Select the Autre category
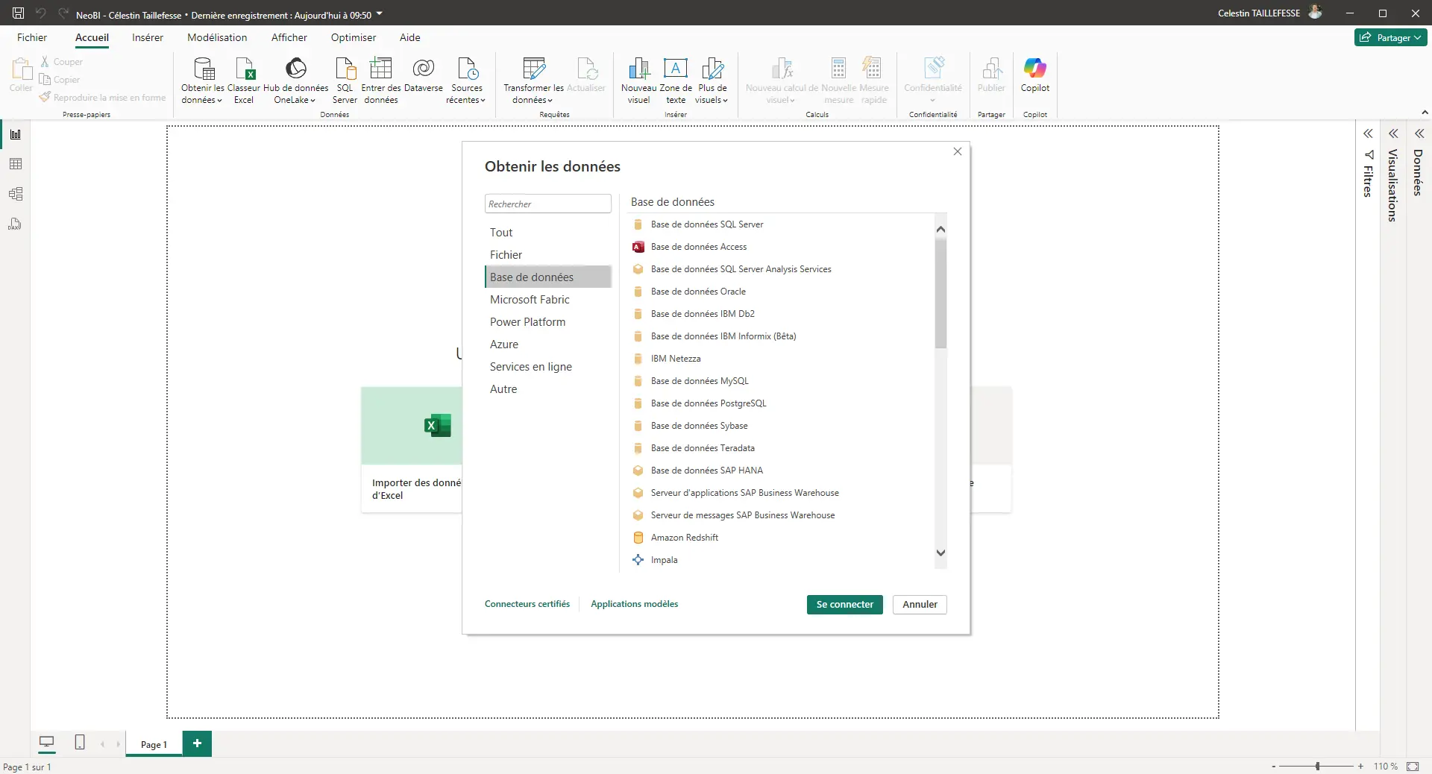The width and height of the screenshot is (1432, 774). coord(548,389)
